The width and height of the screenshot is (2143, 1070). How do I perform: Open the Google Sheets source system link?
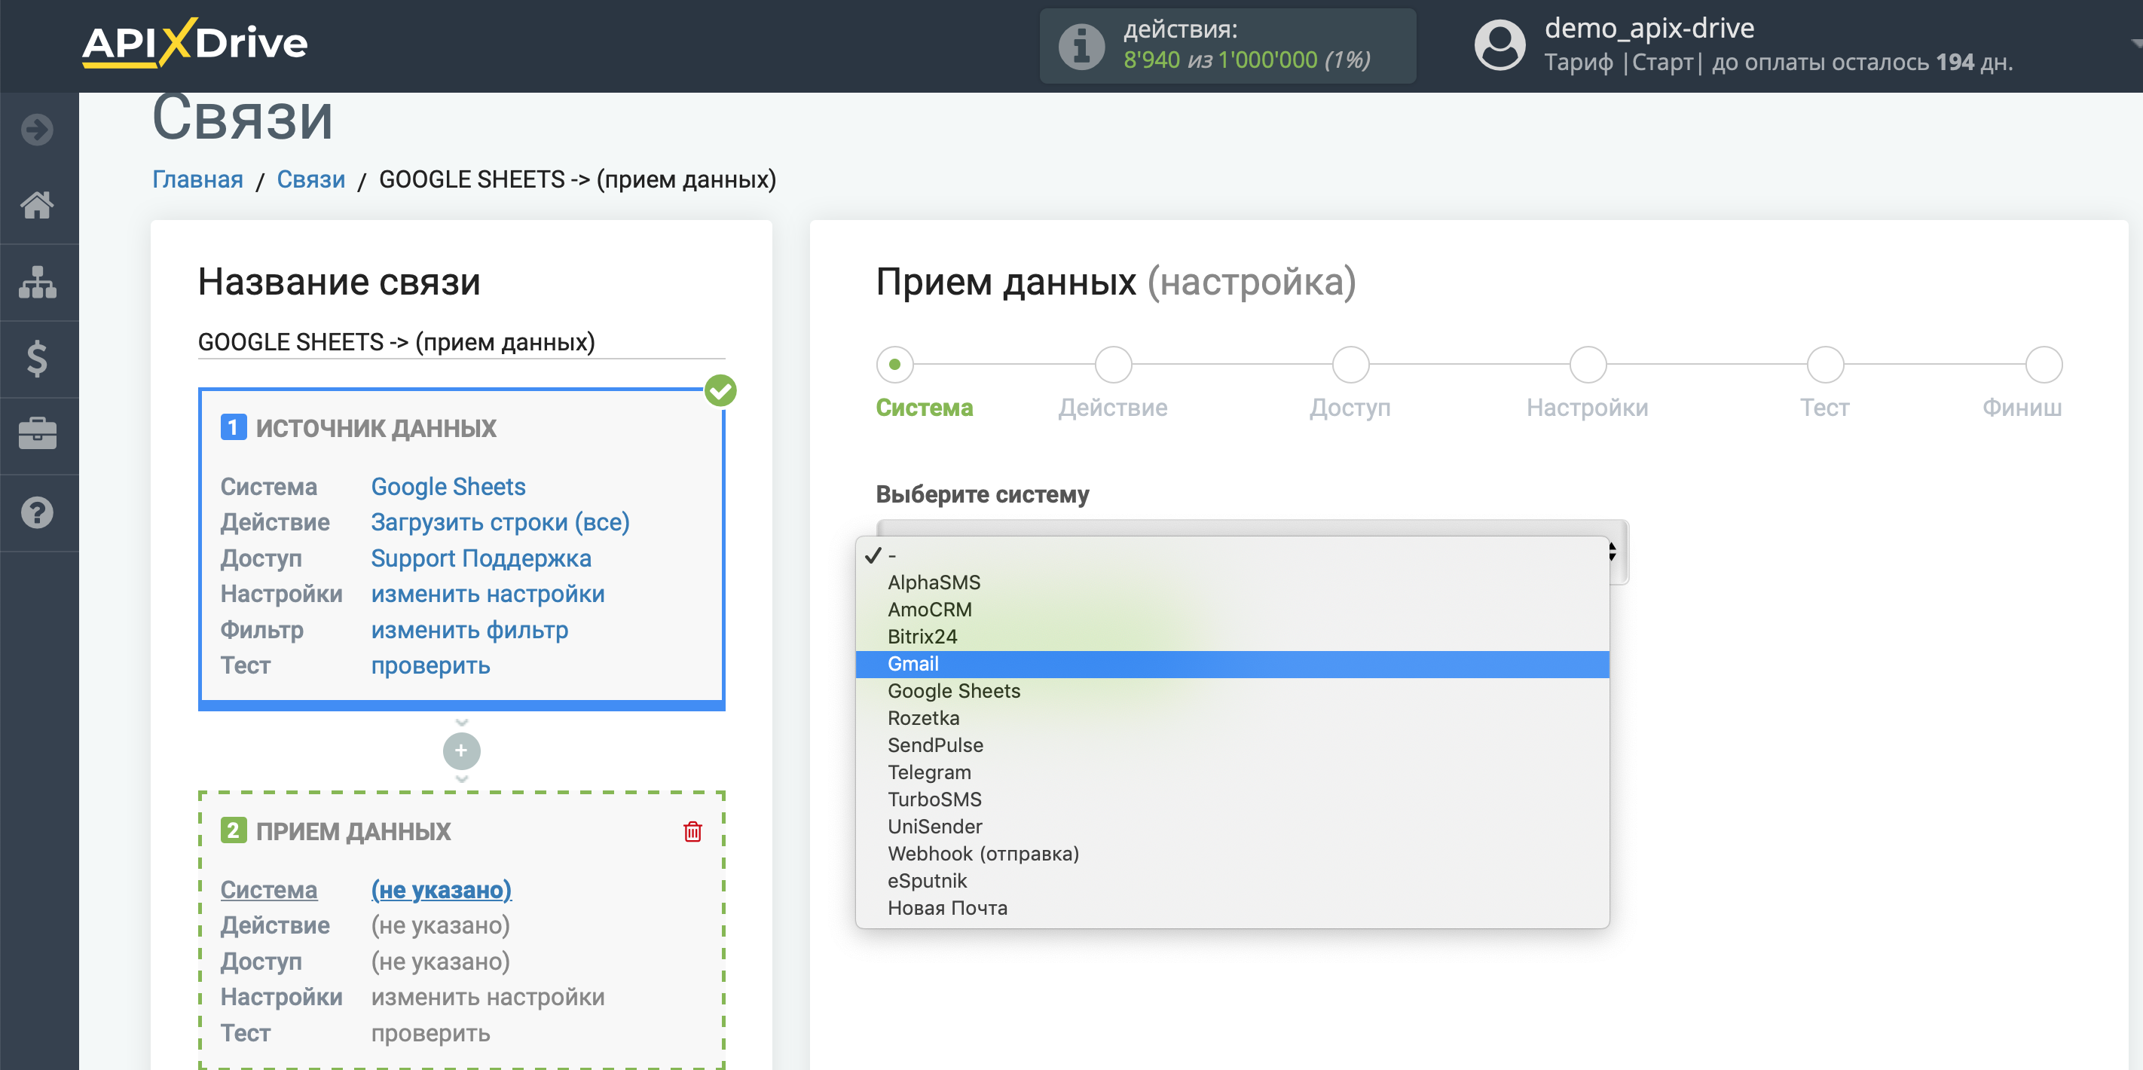[448, 487]
